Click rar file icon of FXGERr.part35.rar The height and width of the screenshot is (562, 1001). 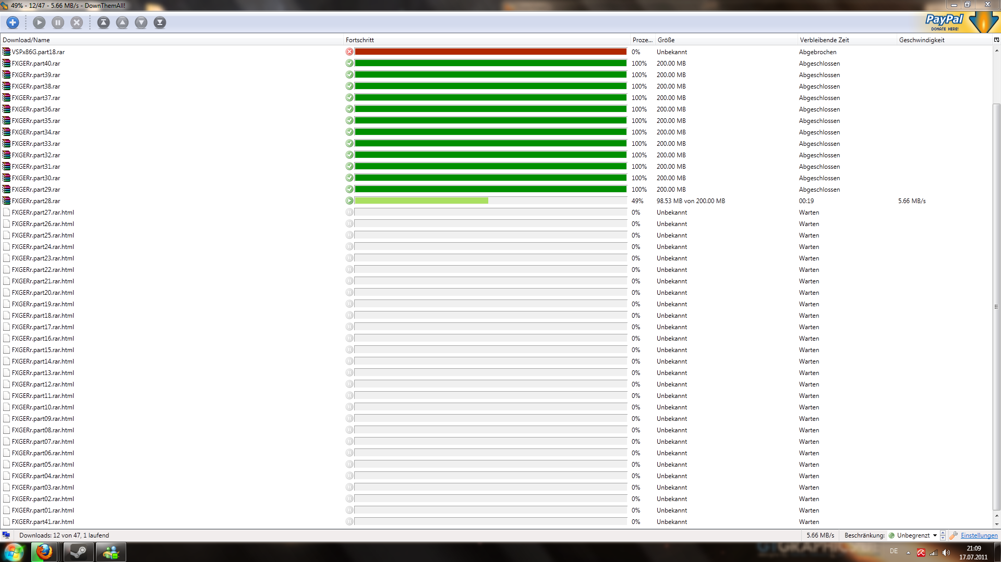6,120
